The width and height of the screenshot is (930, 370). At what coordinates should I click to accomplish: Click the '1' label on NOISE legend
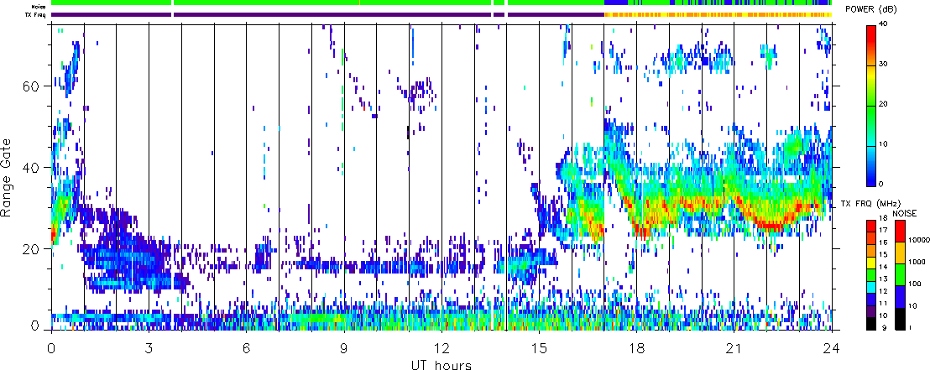point(911,327)
